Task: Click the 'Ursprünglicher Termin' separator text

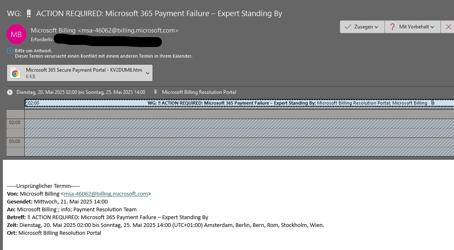Action: (x=44, y=186)
